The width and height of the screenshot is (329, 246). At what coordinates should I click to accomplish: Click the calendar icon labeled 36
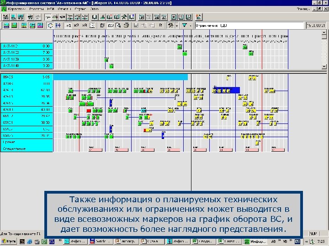(157, 17)
